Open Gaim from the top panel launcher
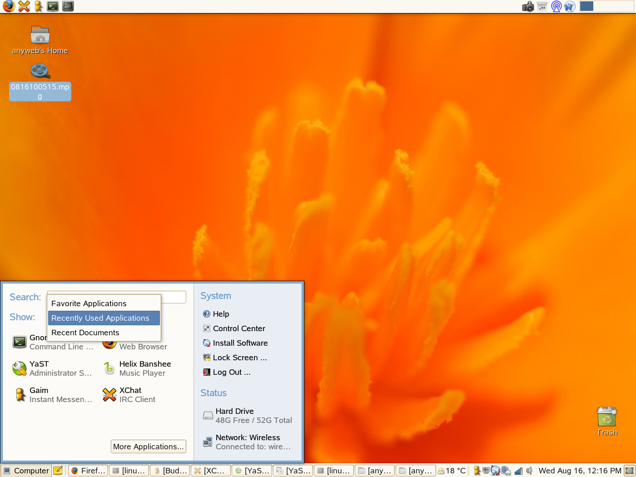 click(39, 6)
